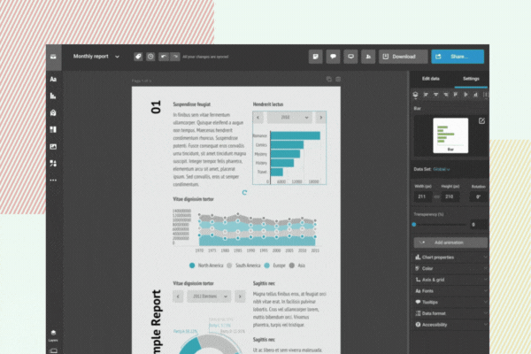Image resolution: width=531 pixels, height=354 pixels.
Task: Toggle Europe legend series
Action: click(274, 265)
